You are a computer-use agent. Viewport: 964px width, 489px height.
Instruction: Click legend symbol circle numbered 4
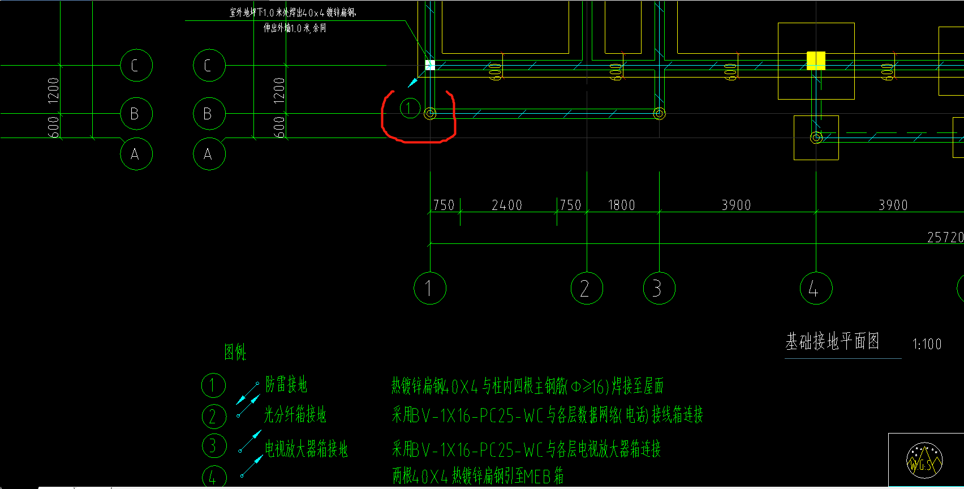click(x=214, y=477)
